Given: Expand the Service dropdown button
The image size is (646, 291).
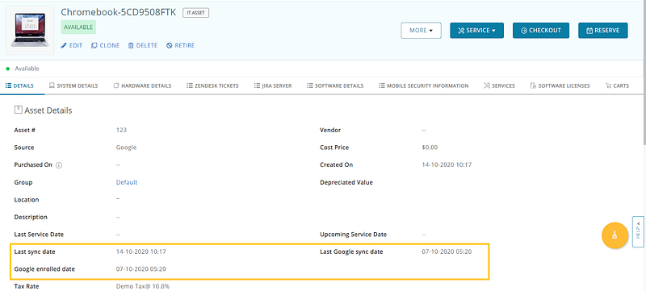Looking at the screenshot, I should [x=476, y=31].
